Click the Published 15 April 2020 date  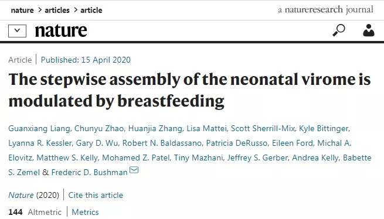tap(86, 60)
